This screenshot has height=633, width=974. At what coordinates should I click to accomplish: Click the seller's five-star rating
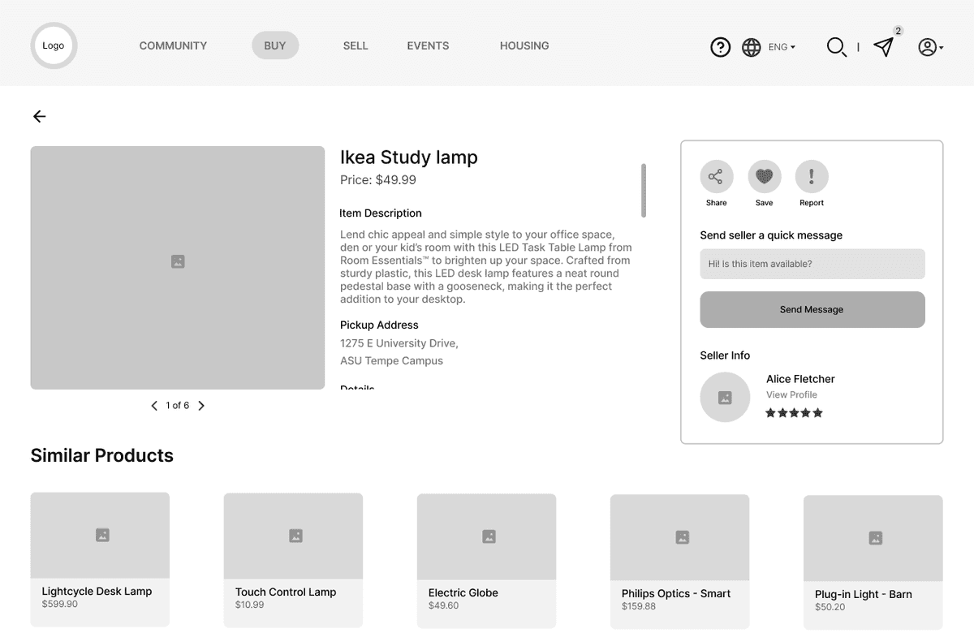tap(795, 413)
